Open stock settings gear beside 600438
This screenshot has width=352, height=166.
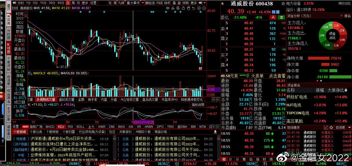pyautogui.click(x=283, y=4)
